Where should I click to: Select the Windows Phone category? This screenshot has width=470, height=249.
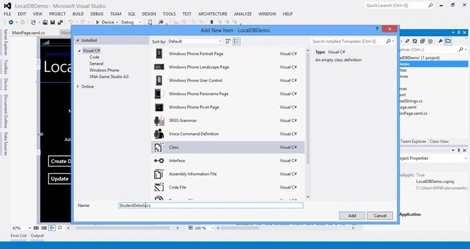click(x=104, y=70)
